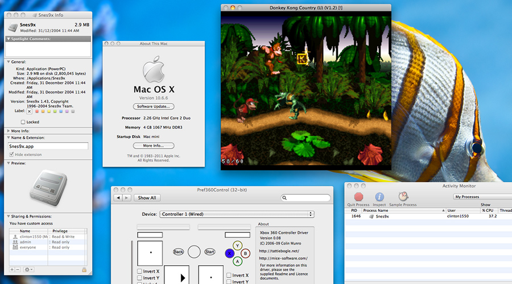Click the everyone group icon in permissions list
Screen dimensions: 512x284
15,247
